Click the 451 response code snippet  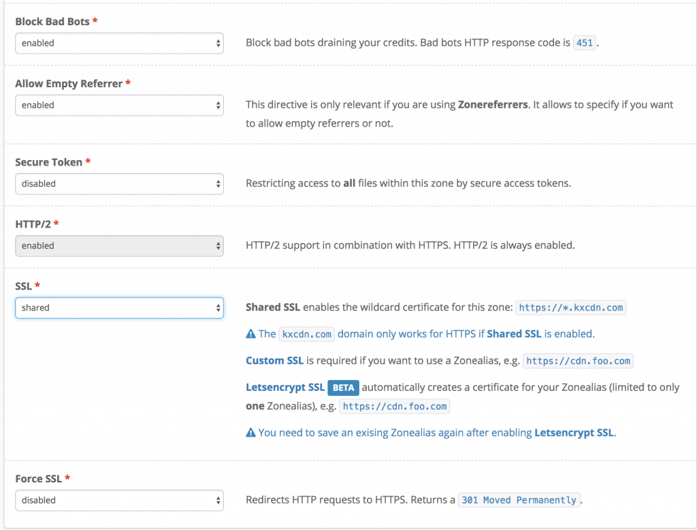584,43
